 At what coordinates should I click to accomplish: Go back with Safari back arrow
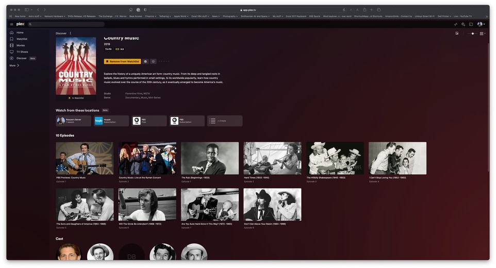coord(38,10)
